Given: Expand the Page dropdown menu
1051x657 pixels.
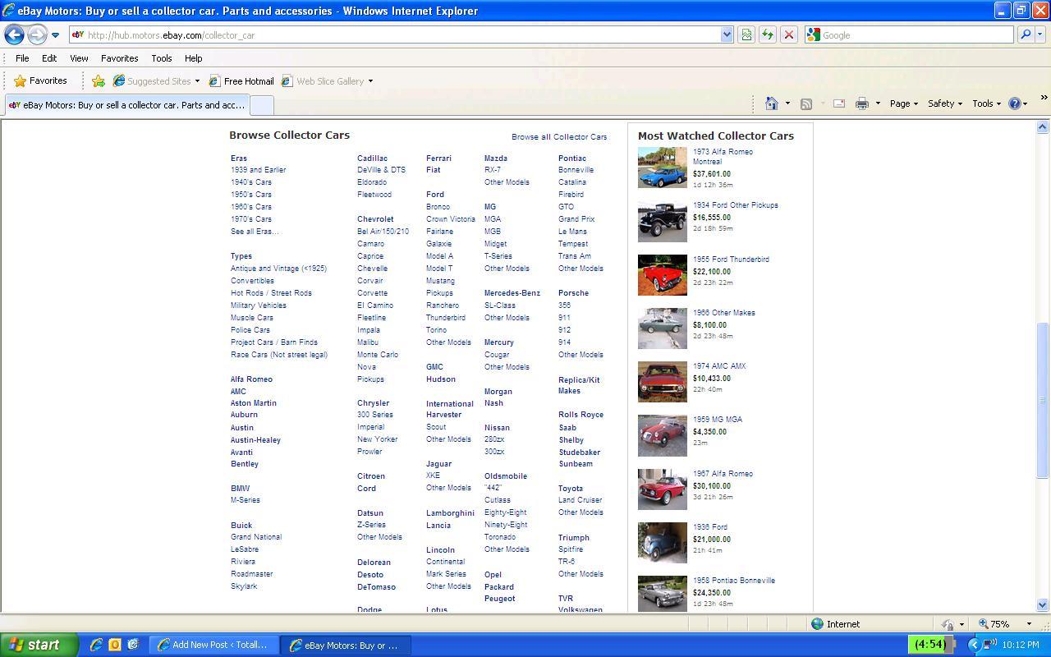Looking at the screenshot, I should [903, 103].
